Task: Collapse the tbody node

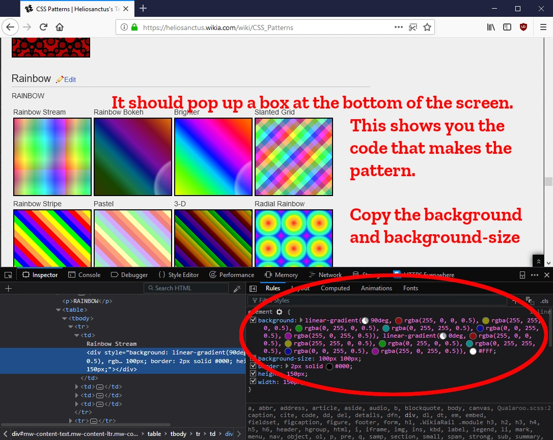Action: point(65,318)
